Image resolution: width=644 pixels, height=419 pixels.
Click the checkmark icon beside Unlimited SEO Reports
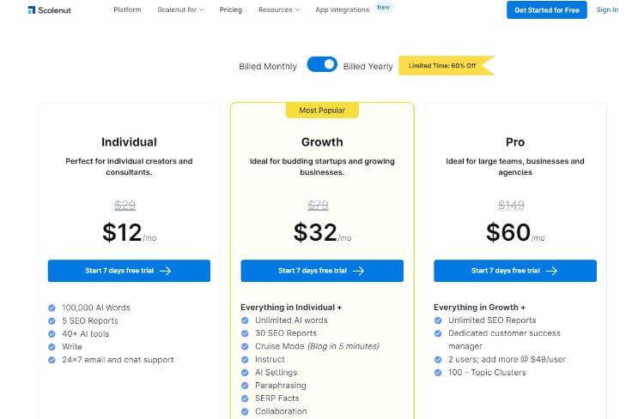tap(438, 320)
